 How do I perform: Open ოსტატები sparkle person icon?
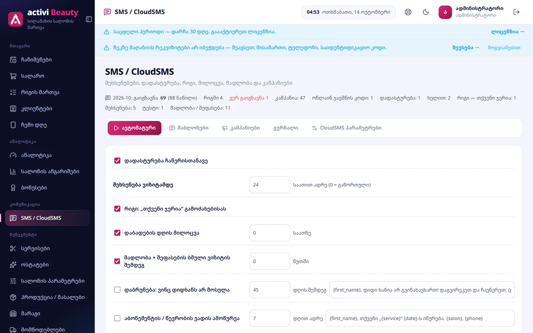[x=13, y=265]
